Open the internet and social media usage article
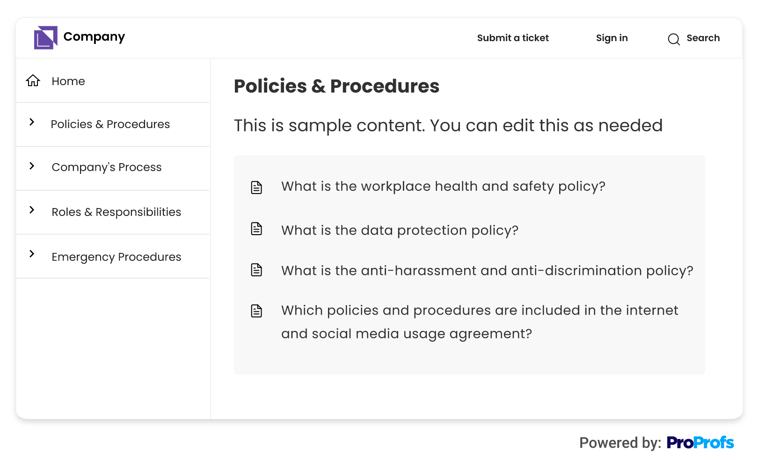This screenshot has height=460, width=758. click(480, 322)
